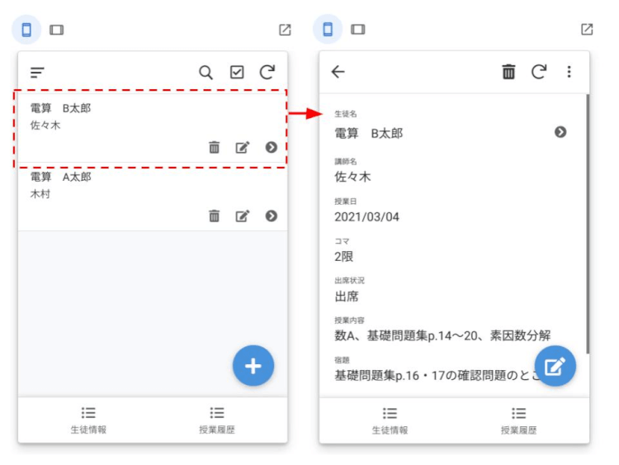Screen dimensions: 619x465
Task: Delete the 電算 B太郎 record
Action: click(214, 147)
